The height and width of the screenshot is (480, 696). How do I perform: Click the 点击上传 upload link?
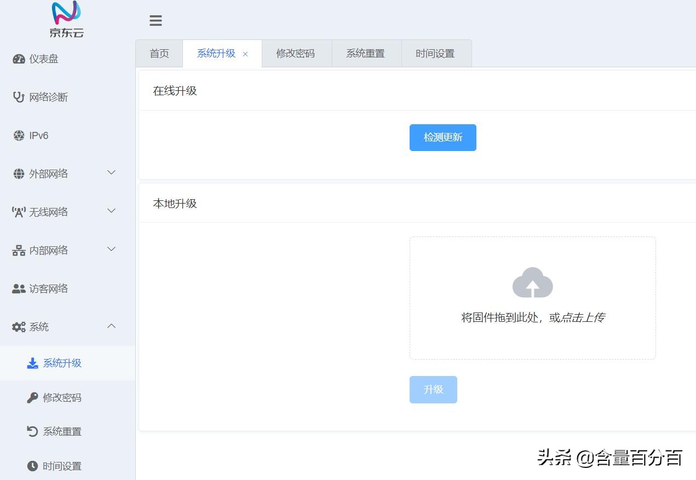coord(585,317)
